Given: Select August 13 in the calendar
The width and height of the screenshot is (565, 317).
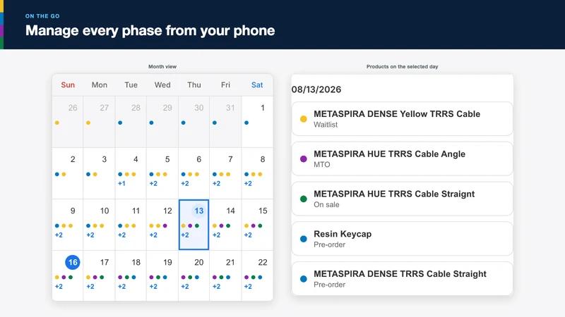Looking at the screenshot, I should [x=194, y=225].
